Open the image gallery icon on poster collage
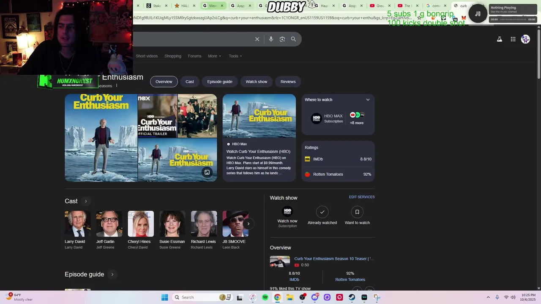 pyautogui.click(x=207, y=172)
